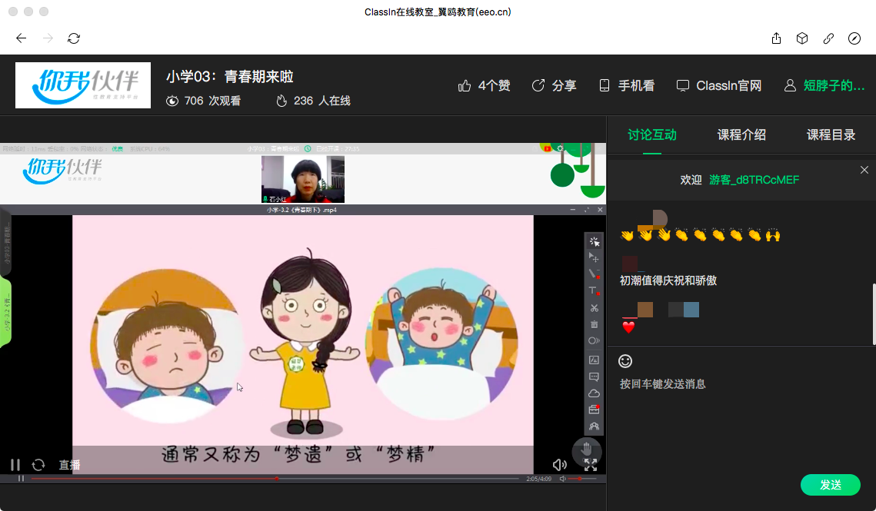
Task: Click 手机看 to watch on phone
Action: tap(627, 85)
